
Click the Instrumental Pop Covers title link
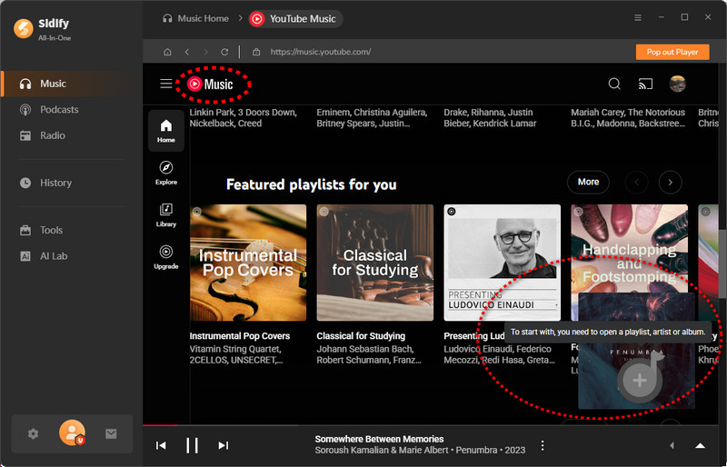coord(240,336)
